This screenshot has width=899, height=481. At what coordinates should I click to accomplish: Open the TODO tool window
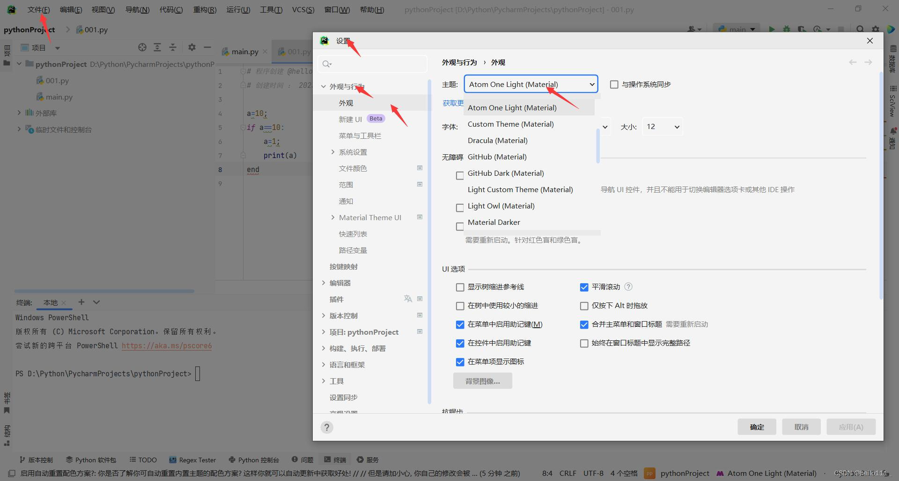(x=143, y=460)
